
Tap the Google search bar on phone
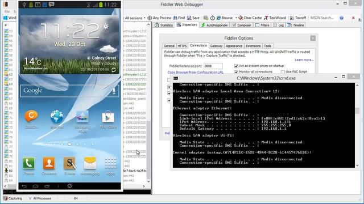tap(69, 91)
